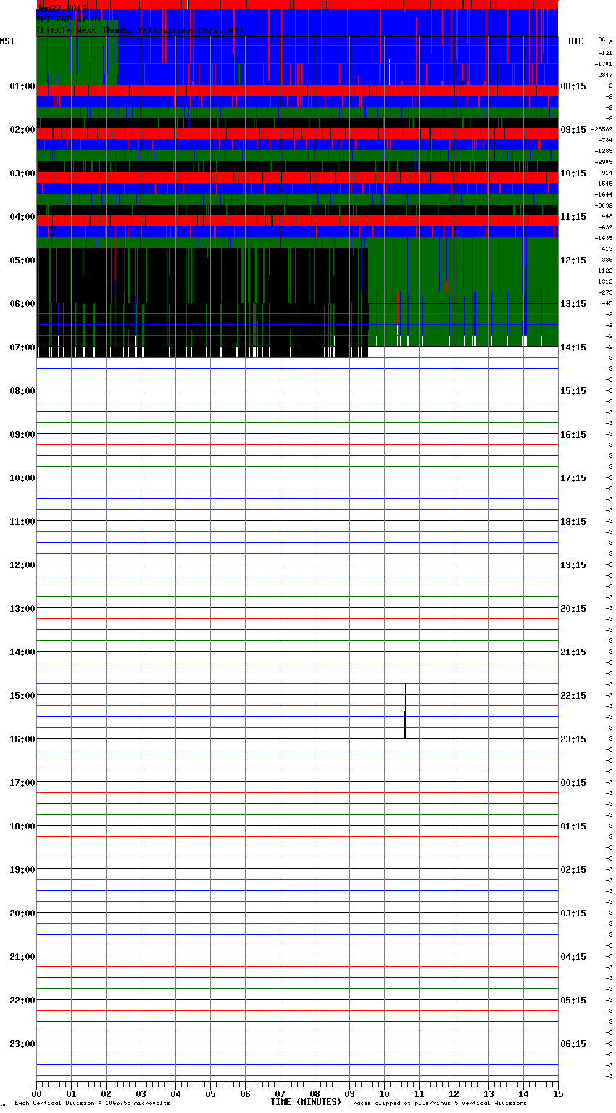
Task: Click the '23:00' MST time label
Action: pos(22,1044)
